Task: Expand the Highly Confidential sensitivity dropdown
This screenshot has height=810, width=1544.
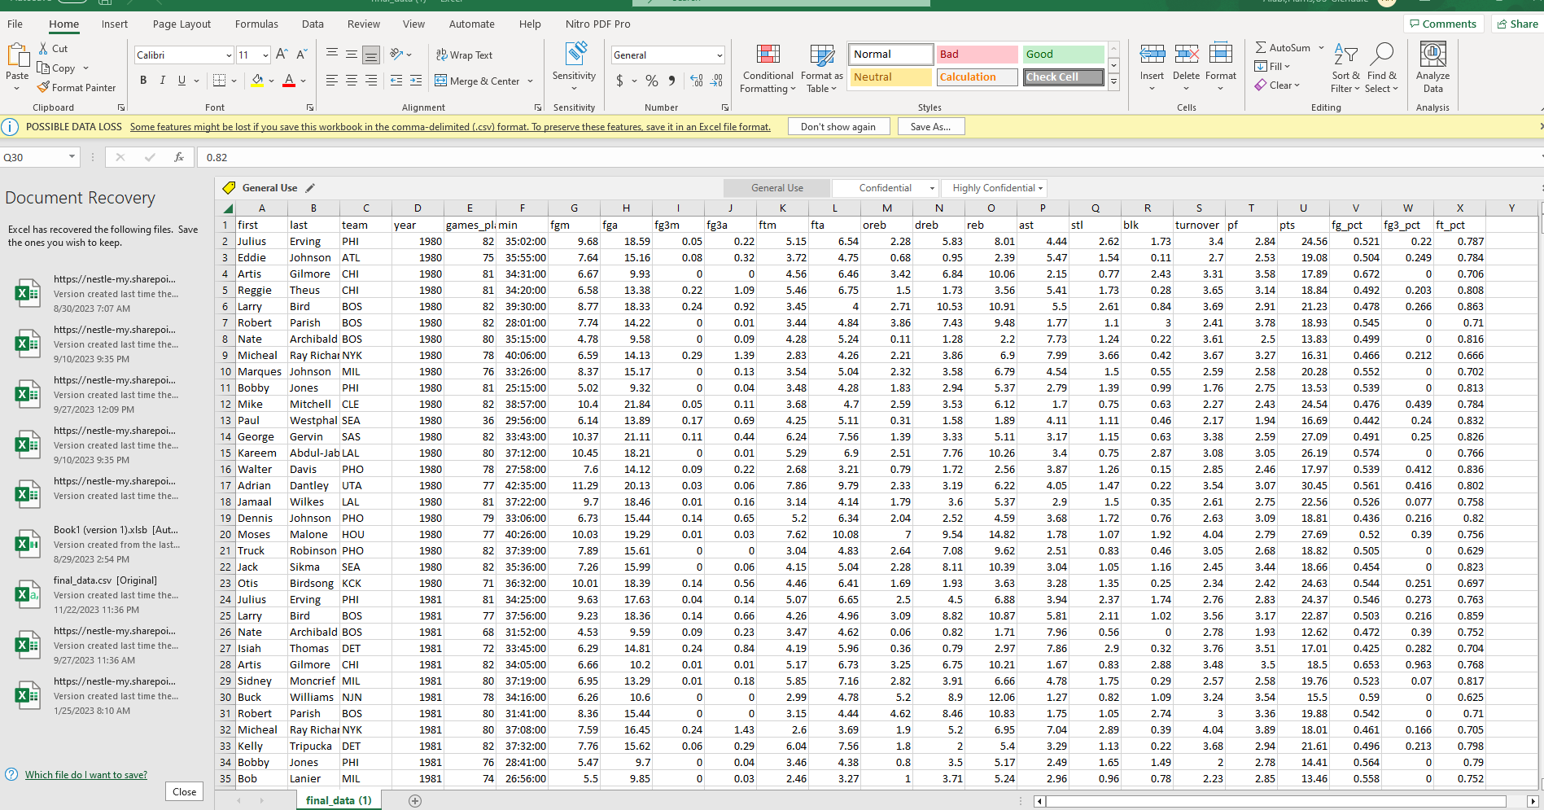Action: click(1040, 188)
